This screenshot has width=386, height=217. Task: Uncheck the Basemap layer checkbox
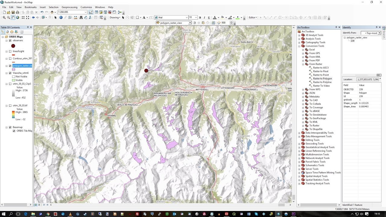10,127
